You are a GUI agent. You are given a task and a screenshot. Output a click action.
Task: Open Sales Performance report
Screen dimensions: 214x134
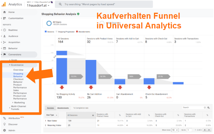(20, 92)
